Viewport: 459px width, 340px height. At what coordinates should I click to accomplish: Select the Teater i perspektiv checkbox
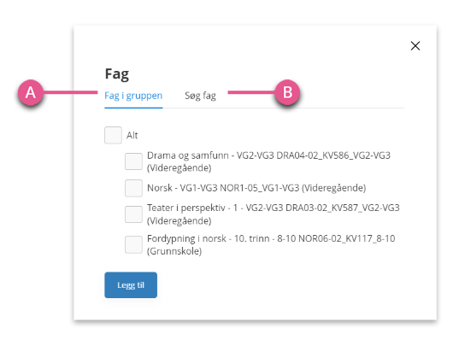133,214
